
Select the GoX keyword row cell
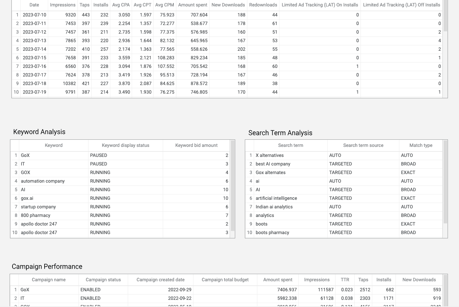click(54, 155)
